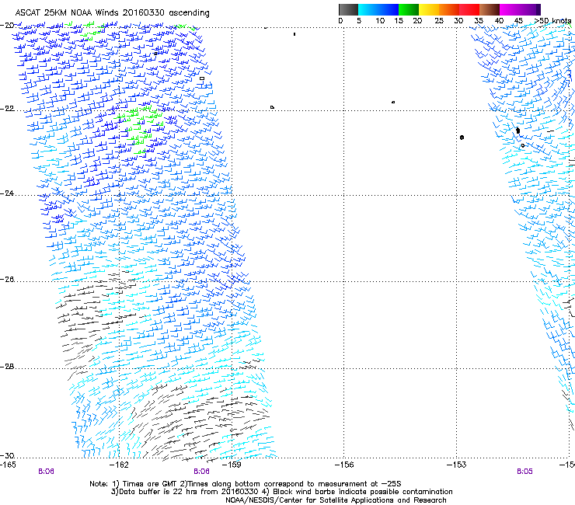Click the NOAA/NESDIS Center for Satellite Applications credit
This screenshot has width=575, height=505.
pyautogui.click(x=336, y=500)
